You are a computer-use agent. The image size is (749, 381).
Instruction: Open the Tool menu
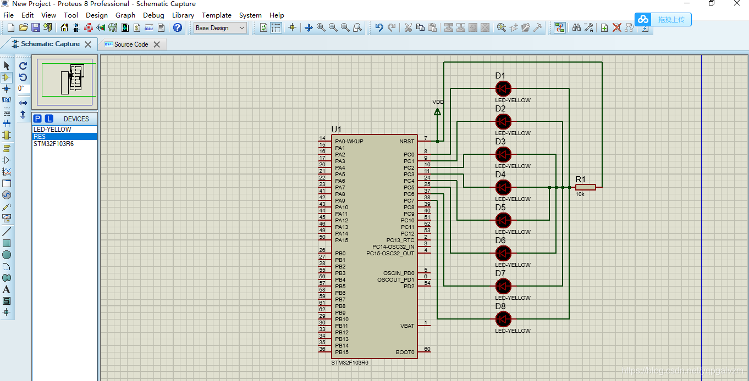71,15
